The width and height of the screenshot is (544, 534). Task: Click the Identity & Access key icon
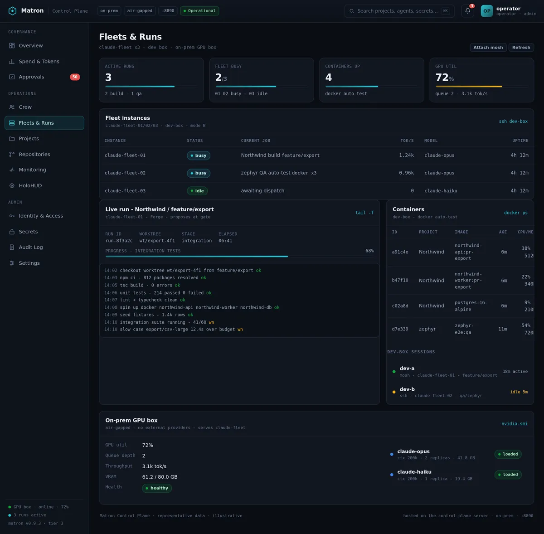(12, 216)
